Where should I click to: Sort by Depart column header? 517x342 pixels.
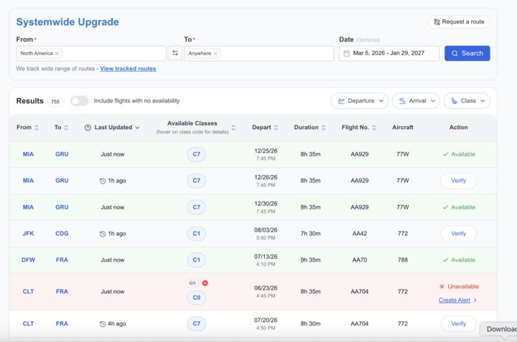(x=265, y=128)
